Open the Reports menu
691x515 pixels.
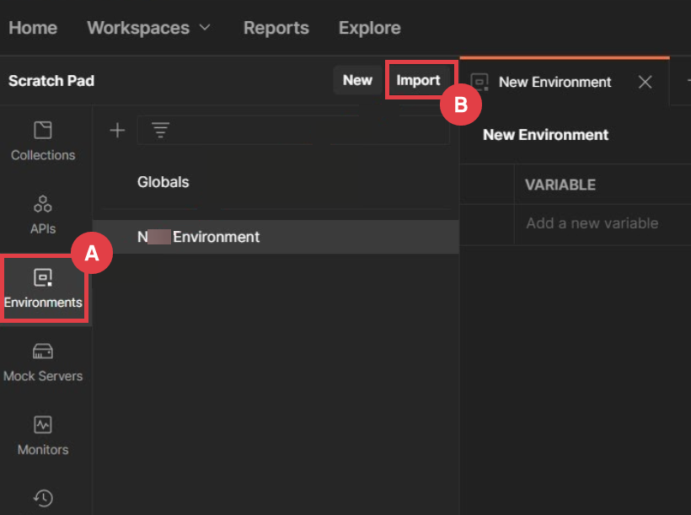(x=276, y=28)
